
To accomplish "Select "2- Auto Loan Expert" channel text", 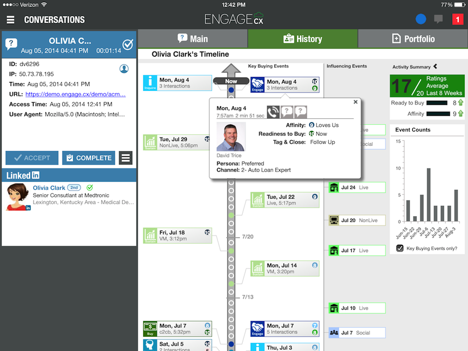I will [x=266, y=170].
